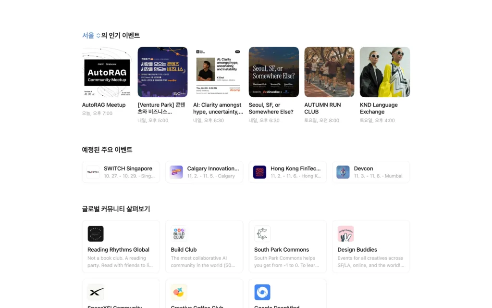
Task: Click the Google DeepMind swirl icon
Action: pos(262,292)
